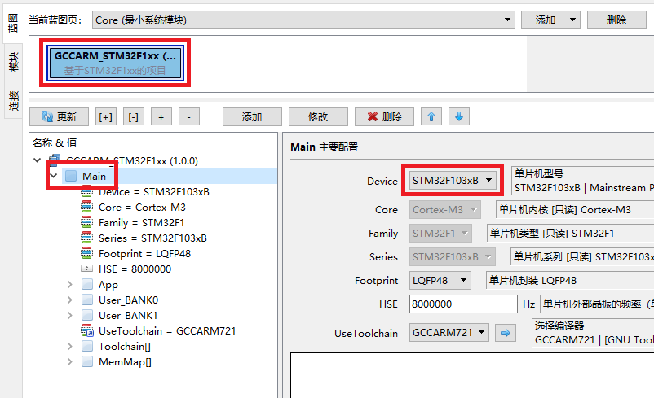Open Device STM32F103xB dropdown
Image resolution: width=654 pixels, height=398 pixels.
[453, 180]
